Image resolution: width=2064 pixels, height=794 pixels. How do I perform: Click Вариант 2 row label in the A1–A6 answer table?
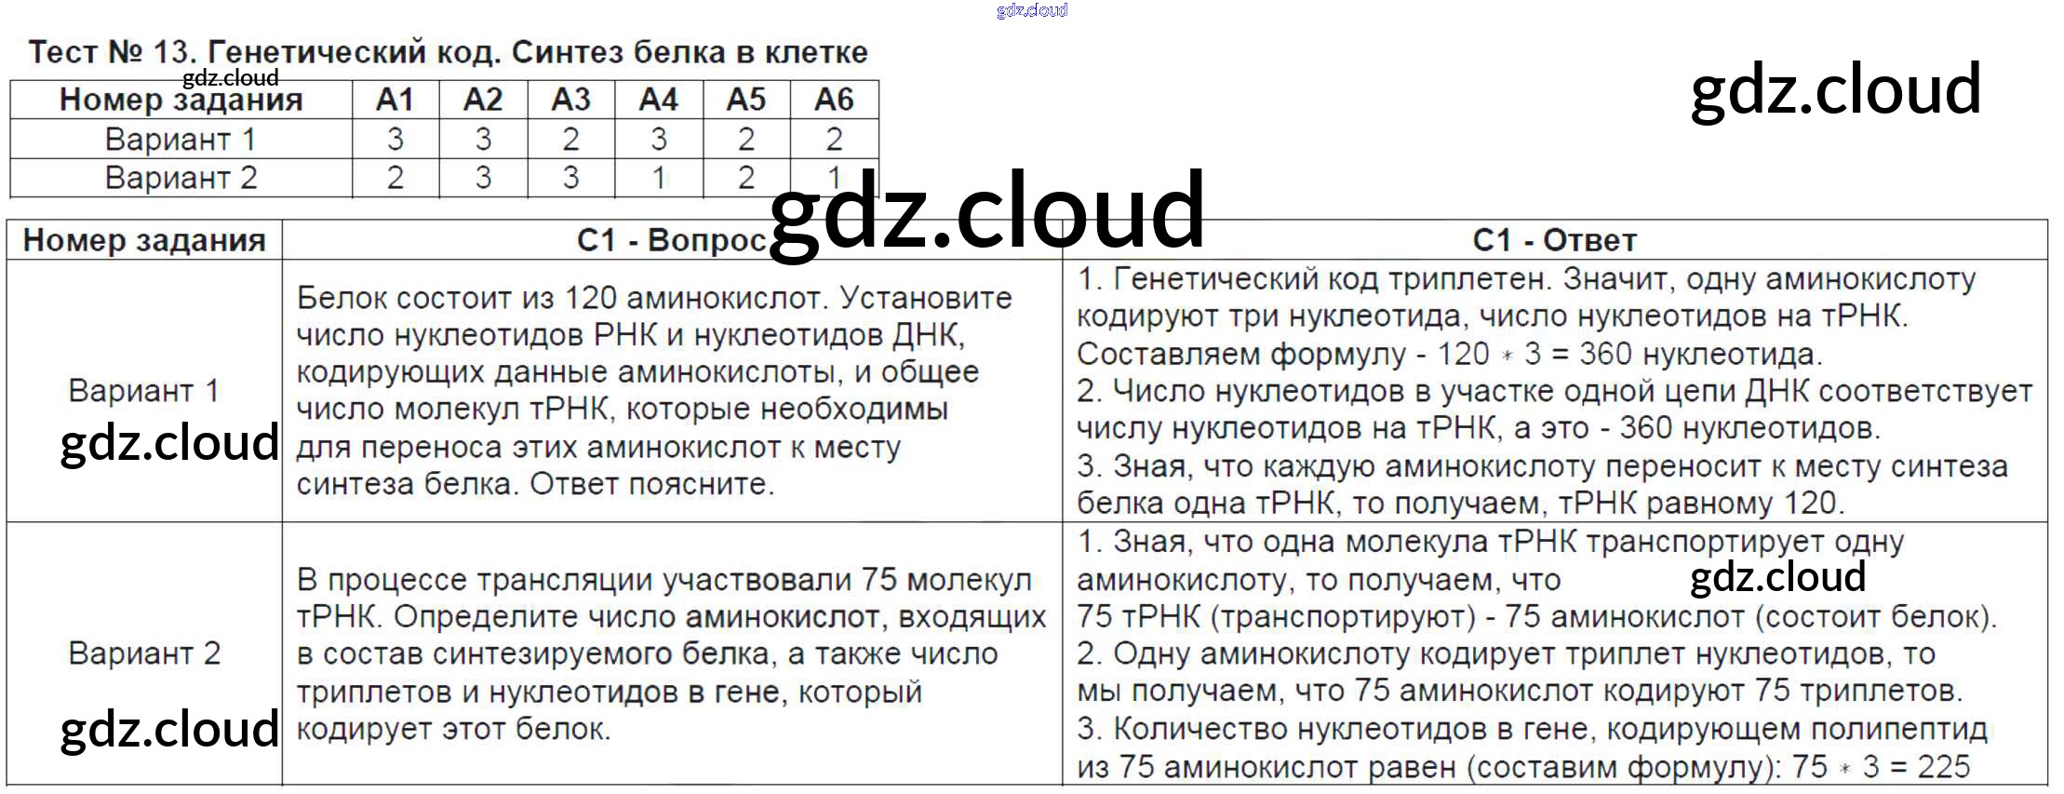pos(181,178)
